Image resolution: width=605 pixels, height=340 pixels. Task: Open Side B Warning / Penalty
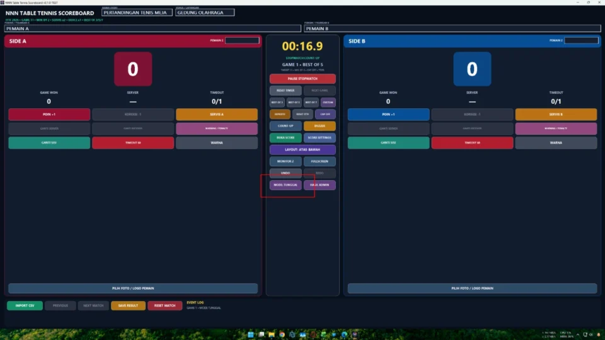(x=556, y=128)
